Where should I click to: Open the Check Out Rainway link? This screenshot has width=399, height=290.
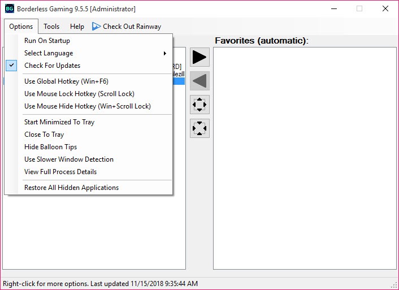click(x=127, y=27)
